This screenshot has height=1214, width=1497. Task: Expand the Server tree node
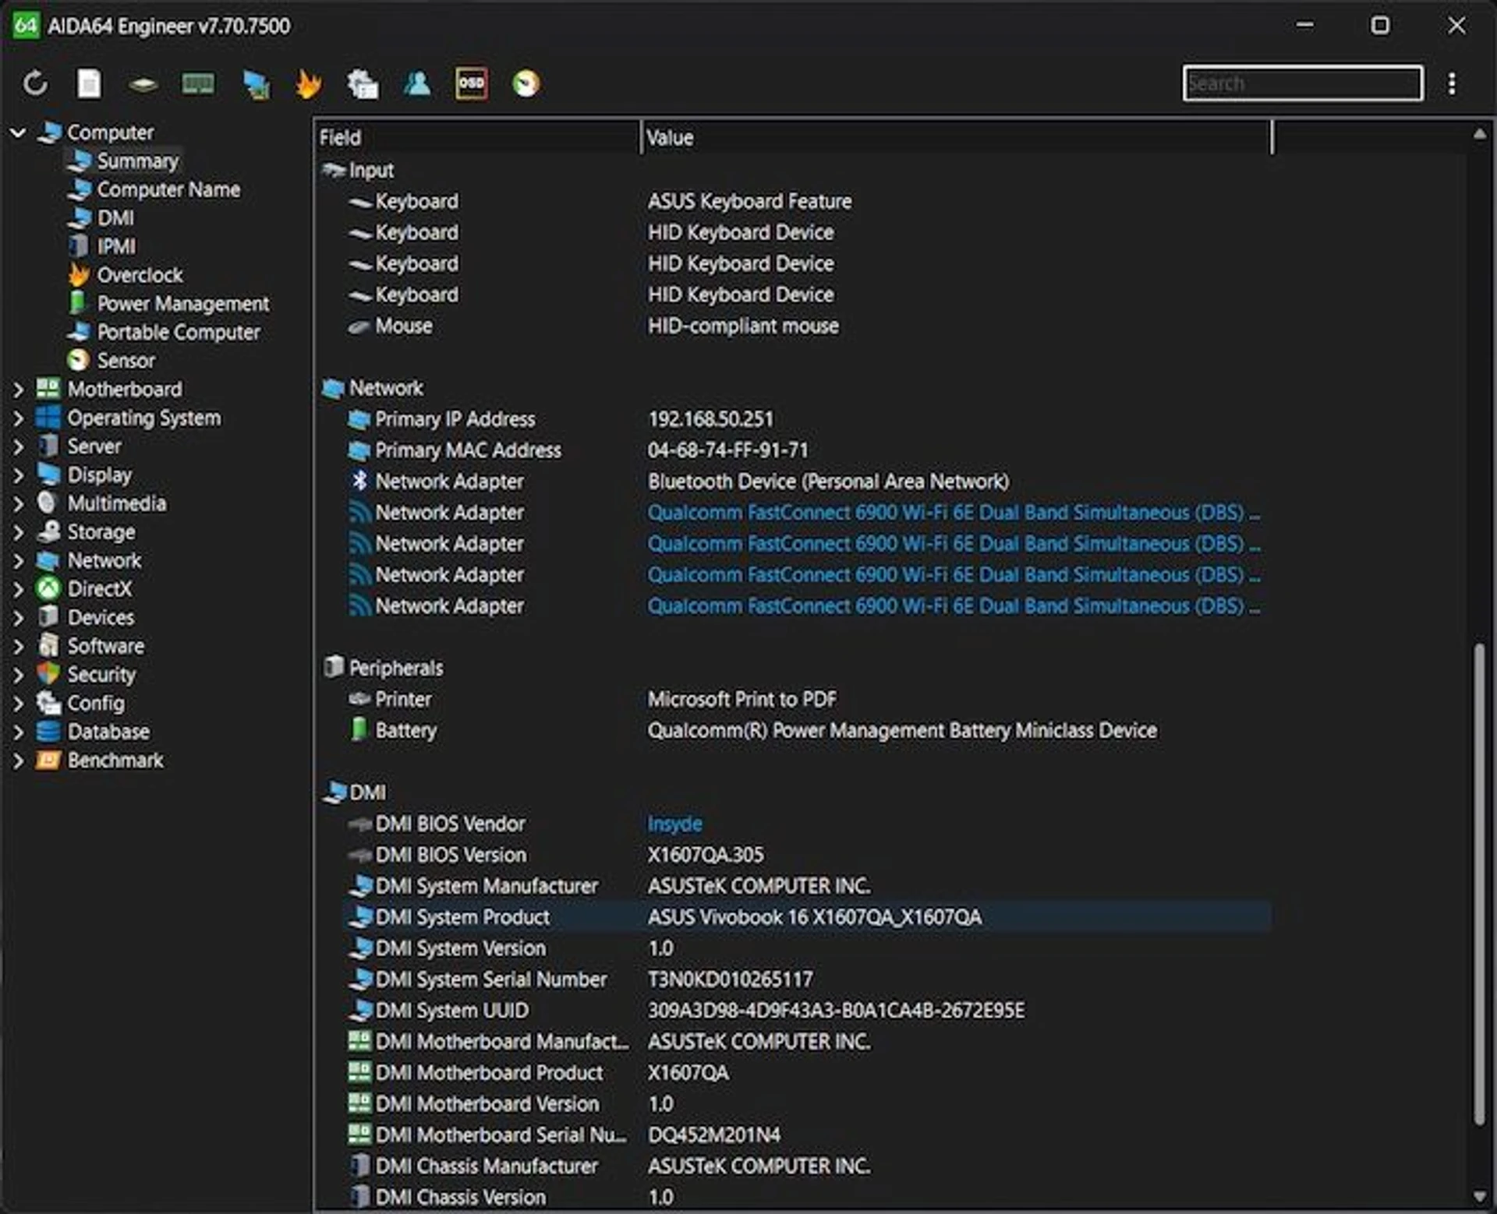click(x=19, y=446)
